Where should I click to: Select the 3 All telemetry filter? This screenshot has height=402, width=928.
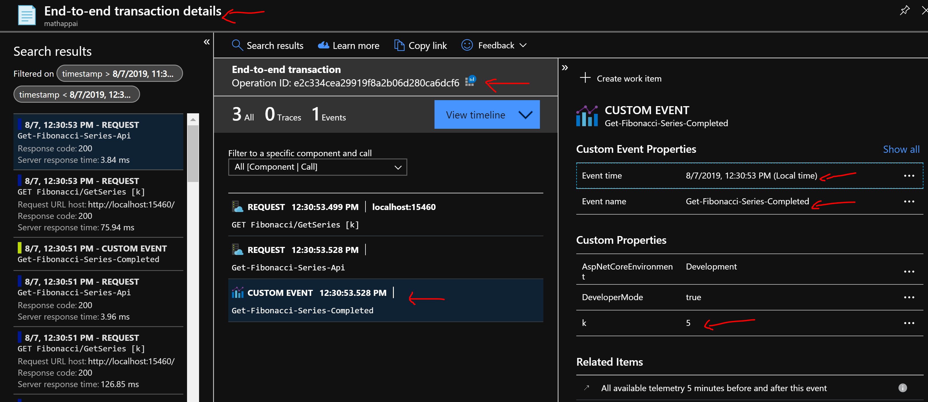pos(243,114)
